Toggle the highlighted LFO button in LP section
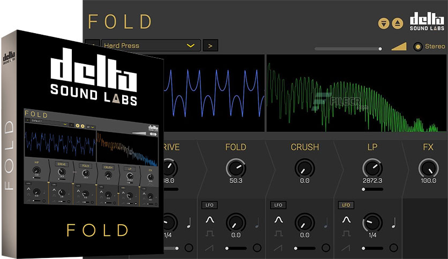448x259 pixels. coord(346,205)
